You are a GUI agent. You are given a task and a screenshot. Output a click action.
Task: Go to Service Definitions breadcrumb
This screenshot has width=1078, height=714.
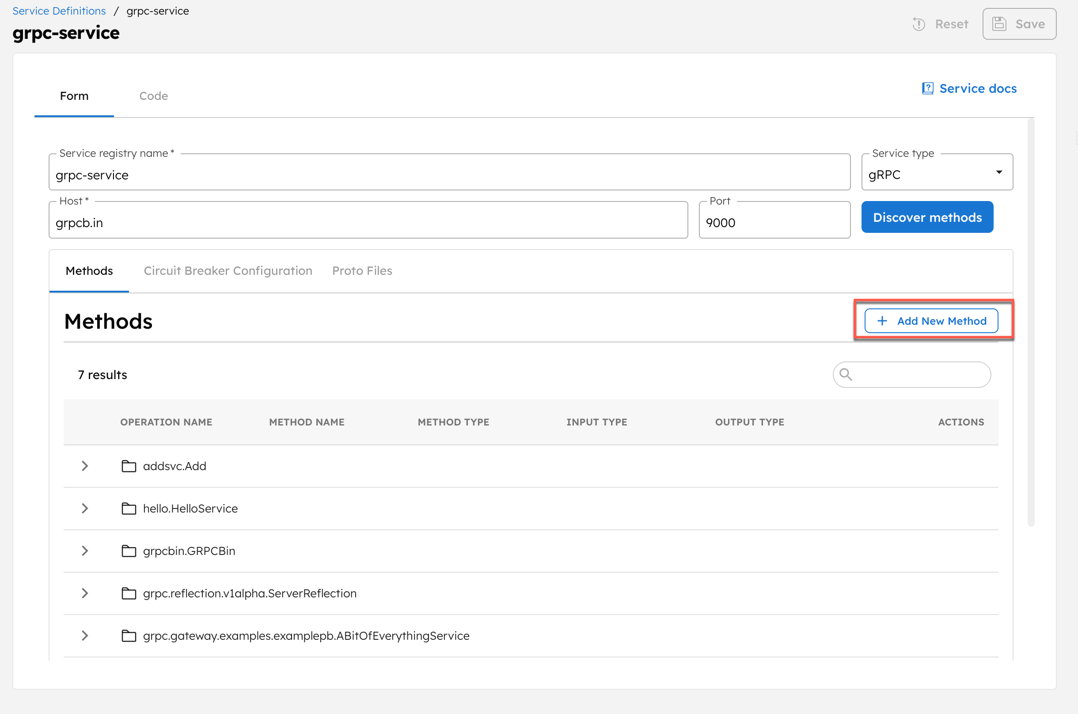pyautogui.click(x=59, y=11)
